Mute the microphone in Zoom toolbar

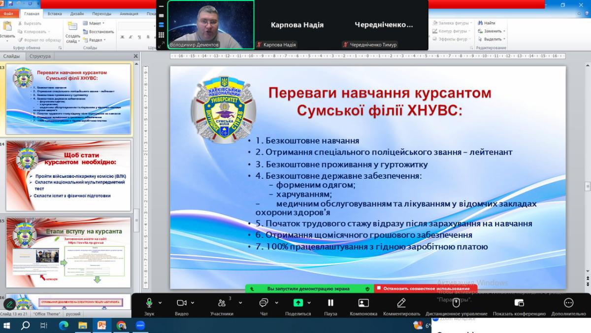tap(149, 303)
